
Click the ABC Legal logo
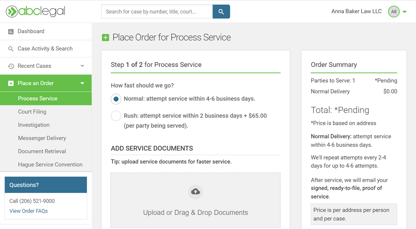[x=35, y=12]
